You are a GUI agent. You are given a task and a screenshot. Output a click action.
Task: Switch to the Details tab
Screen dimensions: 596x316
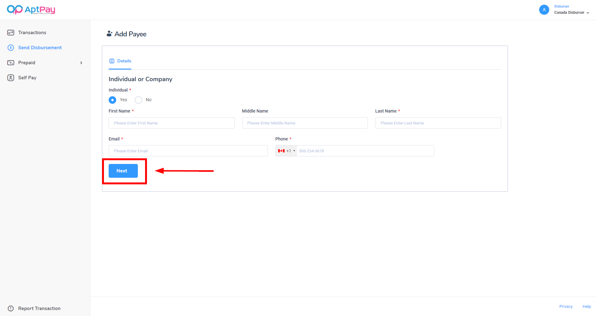[x=120, y=61]
